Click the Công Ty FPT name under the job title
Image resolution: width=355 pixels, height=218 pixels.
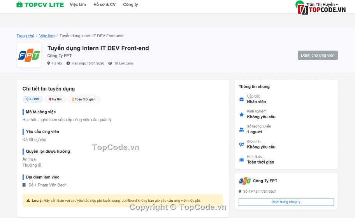[x=59, y=56]
